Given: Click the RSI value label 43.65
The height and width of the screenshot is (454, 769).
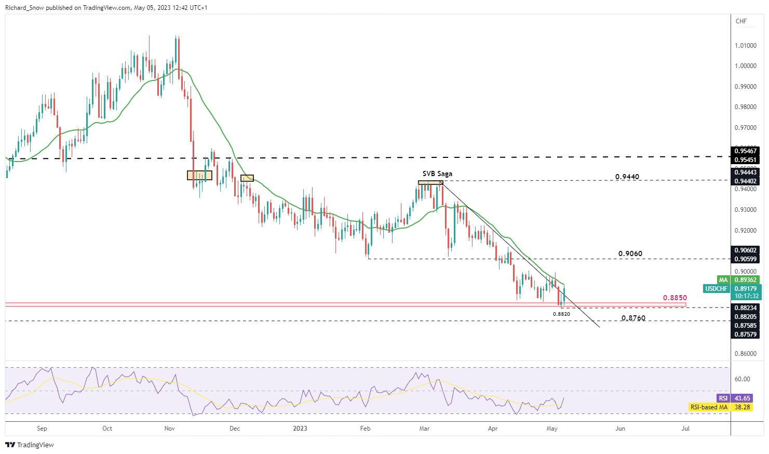Looking at the screenshot, I should 743,398.
